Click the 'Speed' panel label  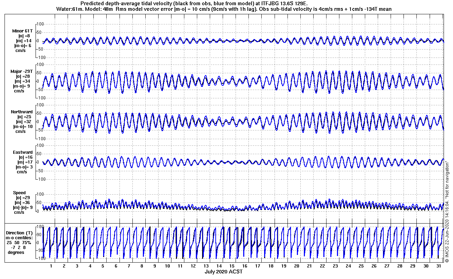[x=19, y=193]
